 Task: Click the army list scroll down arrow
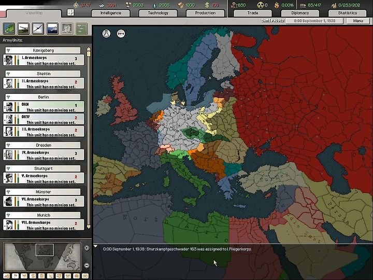pyautogui.click(x=89, y=227)
